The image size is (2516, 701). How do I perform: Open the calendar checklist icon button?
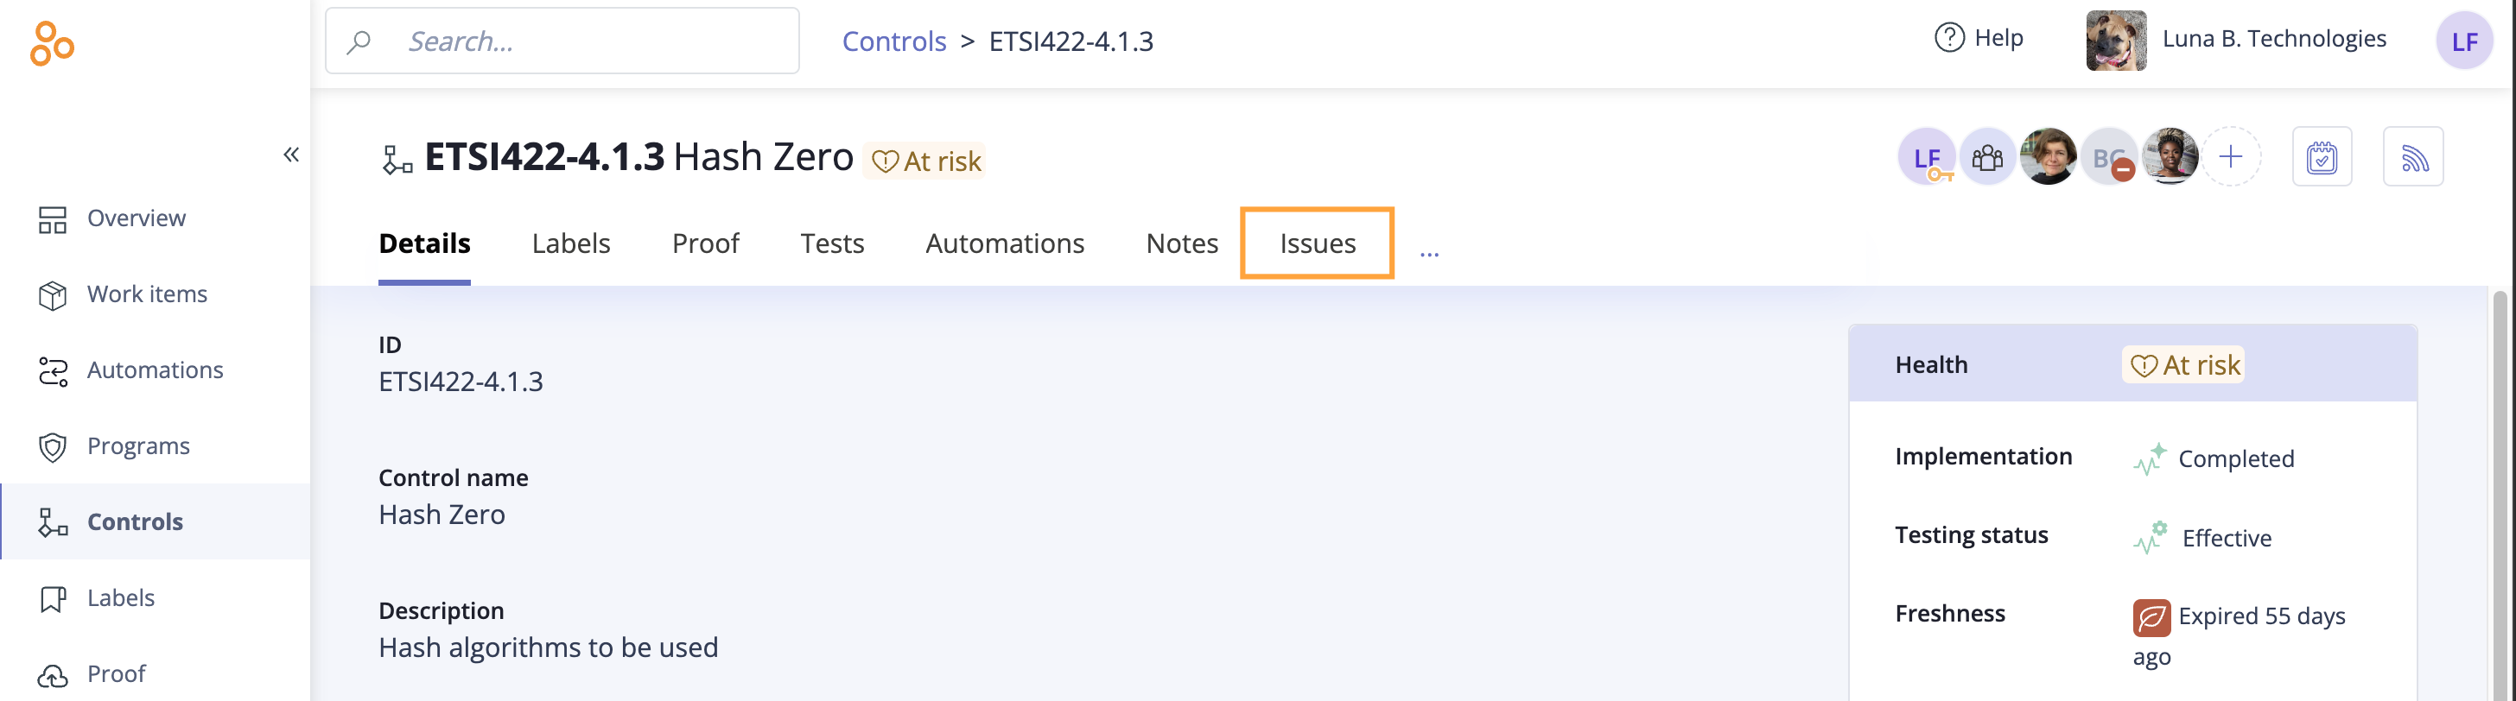[2322, 156]
